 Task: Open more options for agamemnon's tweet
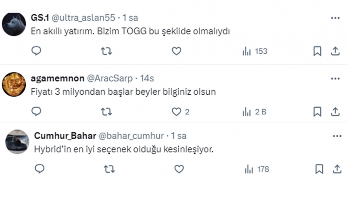coord(335,78)
